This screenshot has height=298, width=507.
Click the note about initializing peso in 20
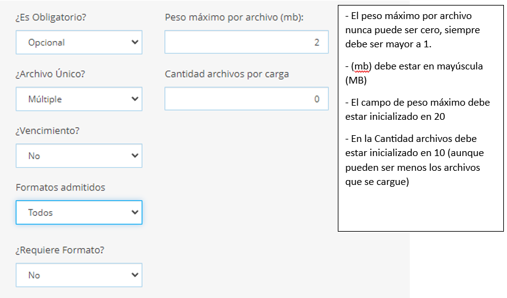418,109
